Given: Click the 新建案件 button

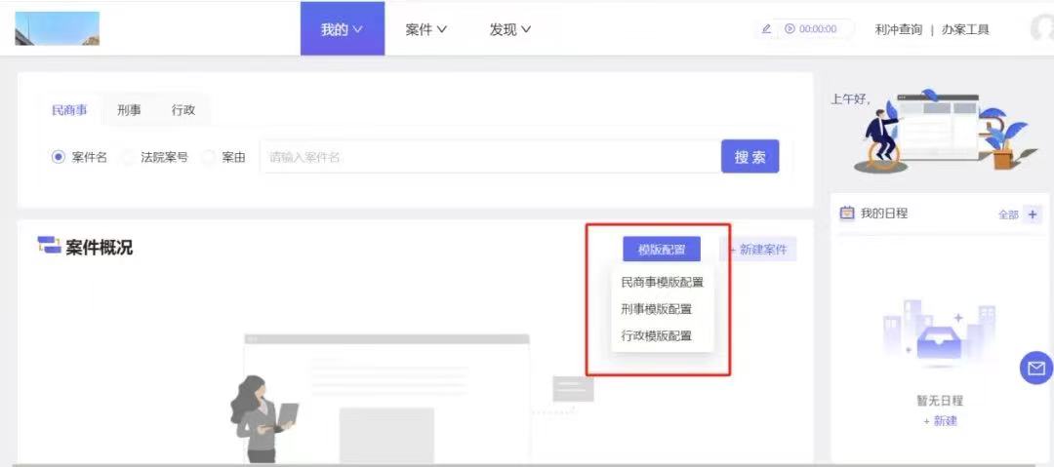Looking at the screenshot, I should point(762,250).
